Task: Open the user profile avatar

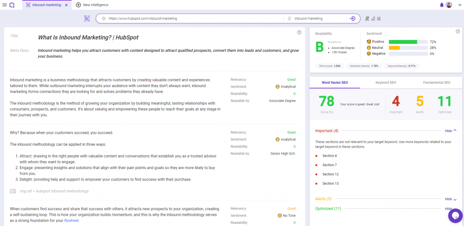Action: [449, 5]
